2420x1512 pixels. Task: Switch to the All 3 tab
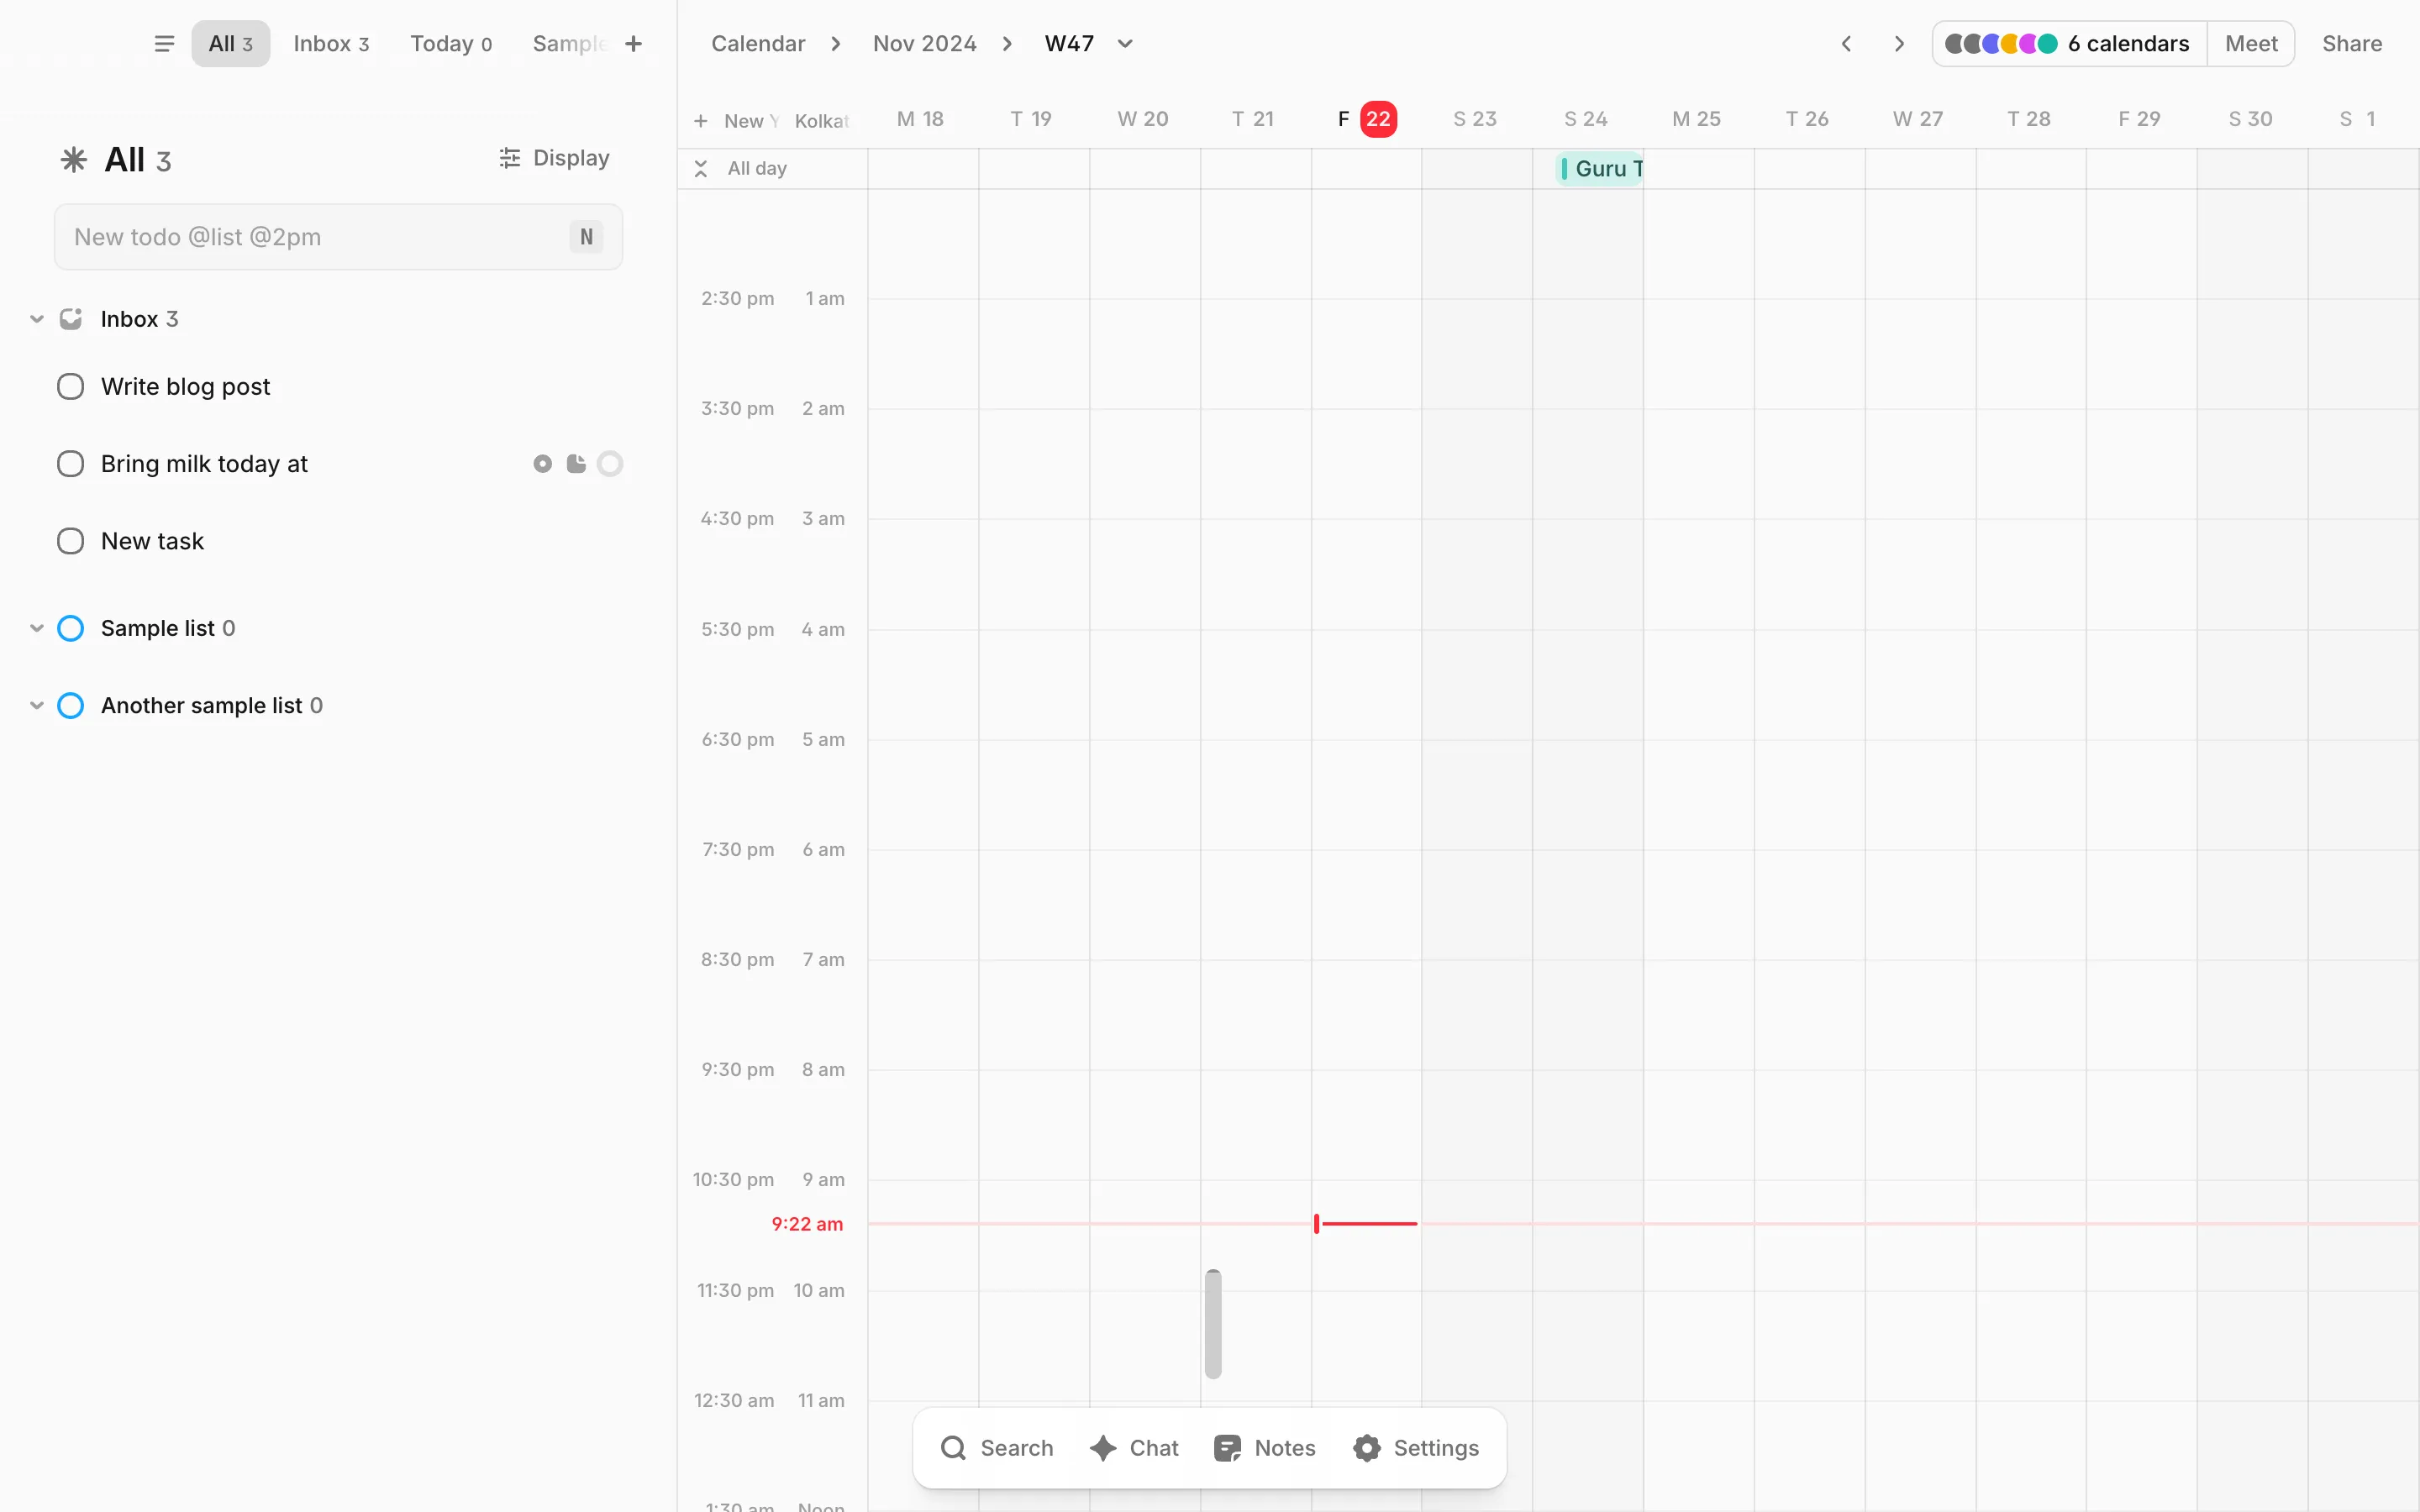point(231,44)
